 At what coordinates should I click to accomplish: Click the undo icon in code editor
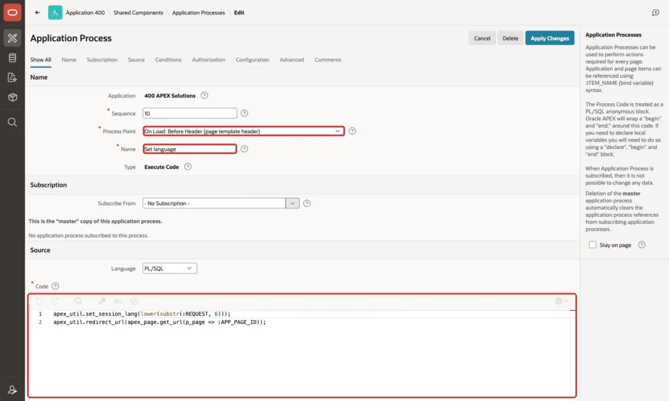pos(39,301)
